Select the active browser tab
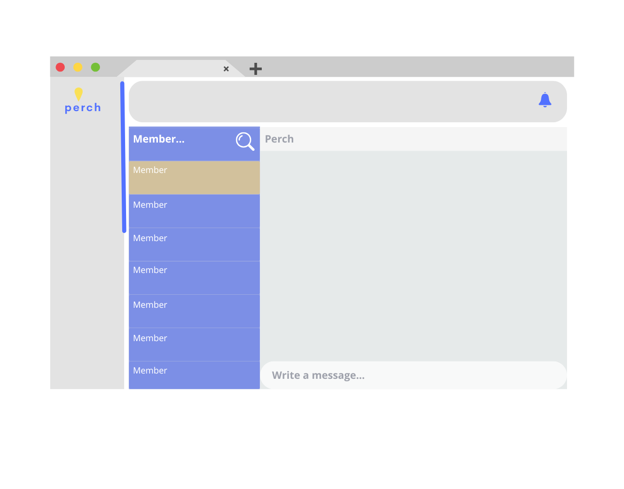Viewport: 624px width, 489px height. pyautogui.click(x=179, y=69)
